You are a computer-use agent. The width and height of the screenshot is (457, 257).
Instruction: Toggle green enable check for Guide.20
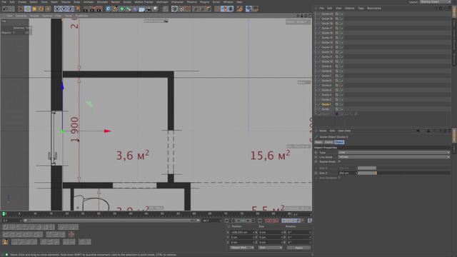click(x=341, y=14)
